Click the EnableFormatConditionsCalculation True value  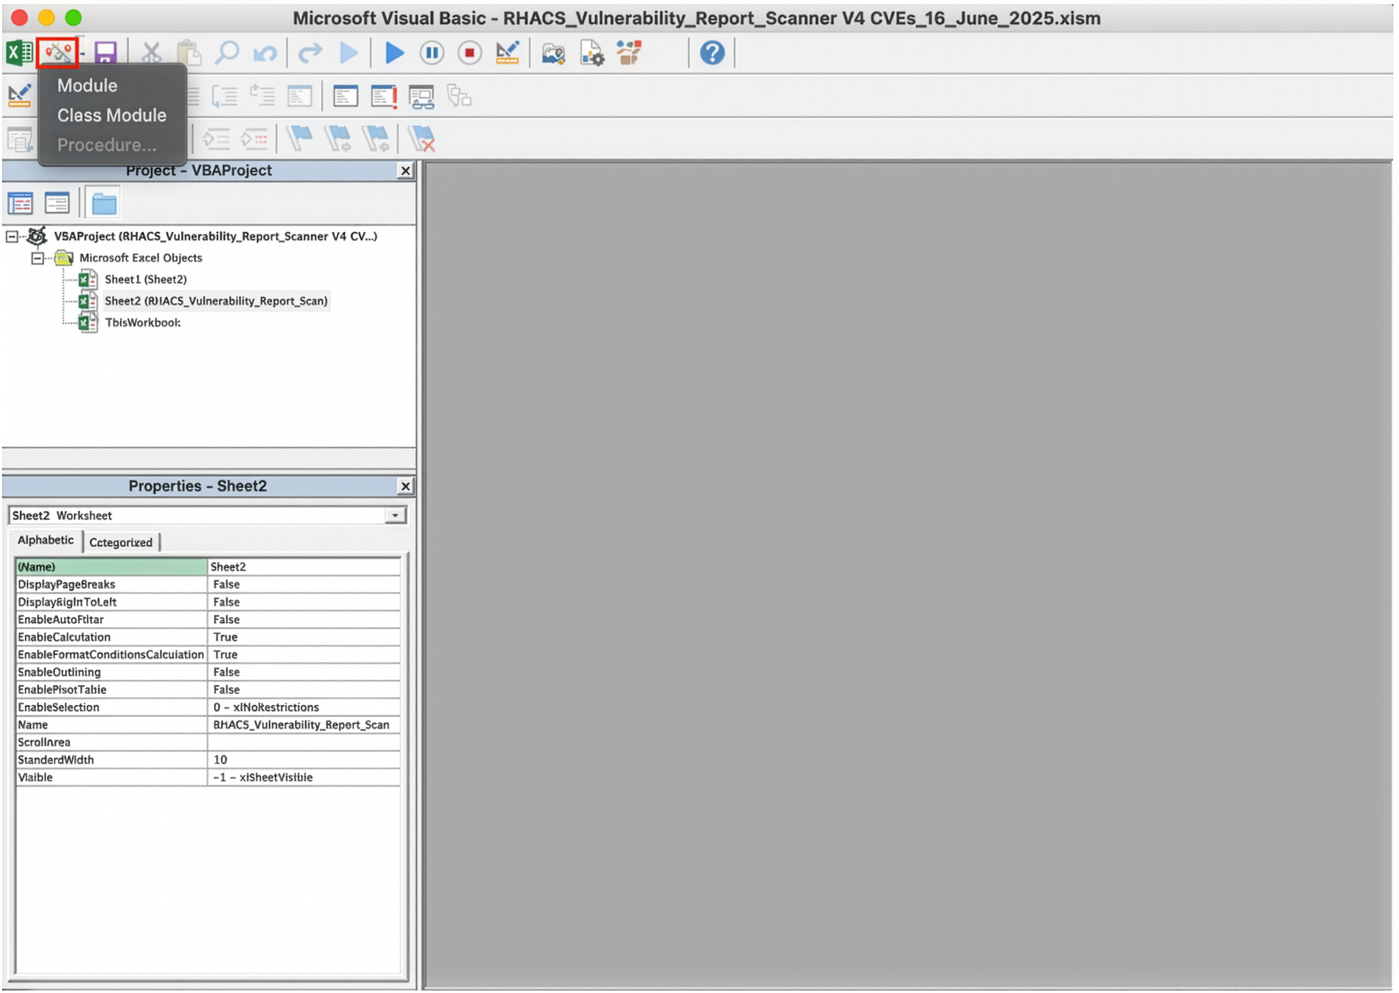[x=304, y=655]
